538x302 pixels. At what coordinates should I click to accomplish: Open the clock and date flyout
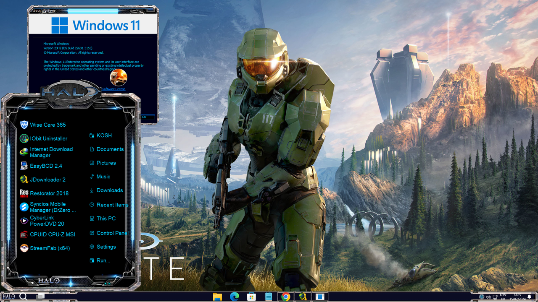coord(517,297)
